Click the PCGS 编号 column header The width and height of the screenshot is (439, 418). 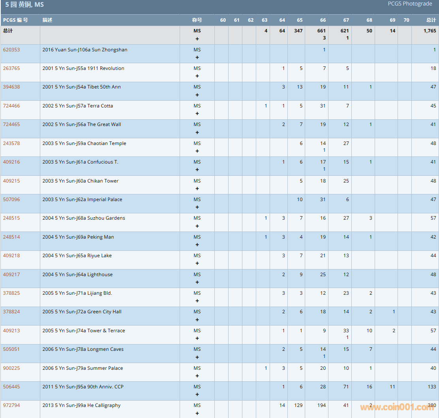click(16, 20)
